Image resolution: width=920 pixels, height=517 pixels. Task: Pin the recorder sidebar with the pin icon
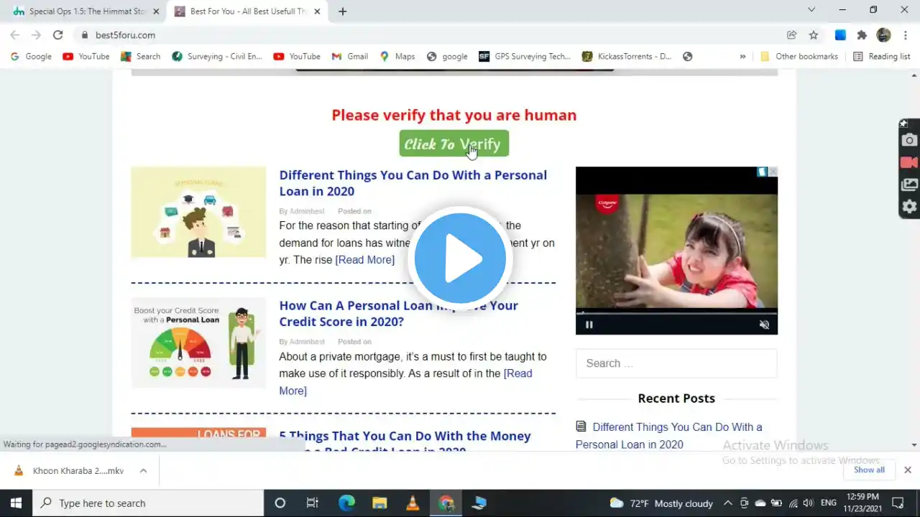pos(903,124)
